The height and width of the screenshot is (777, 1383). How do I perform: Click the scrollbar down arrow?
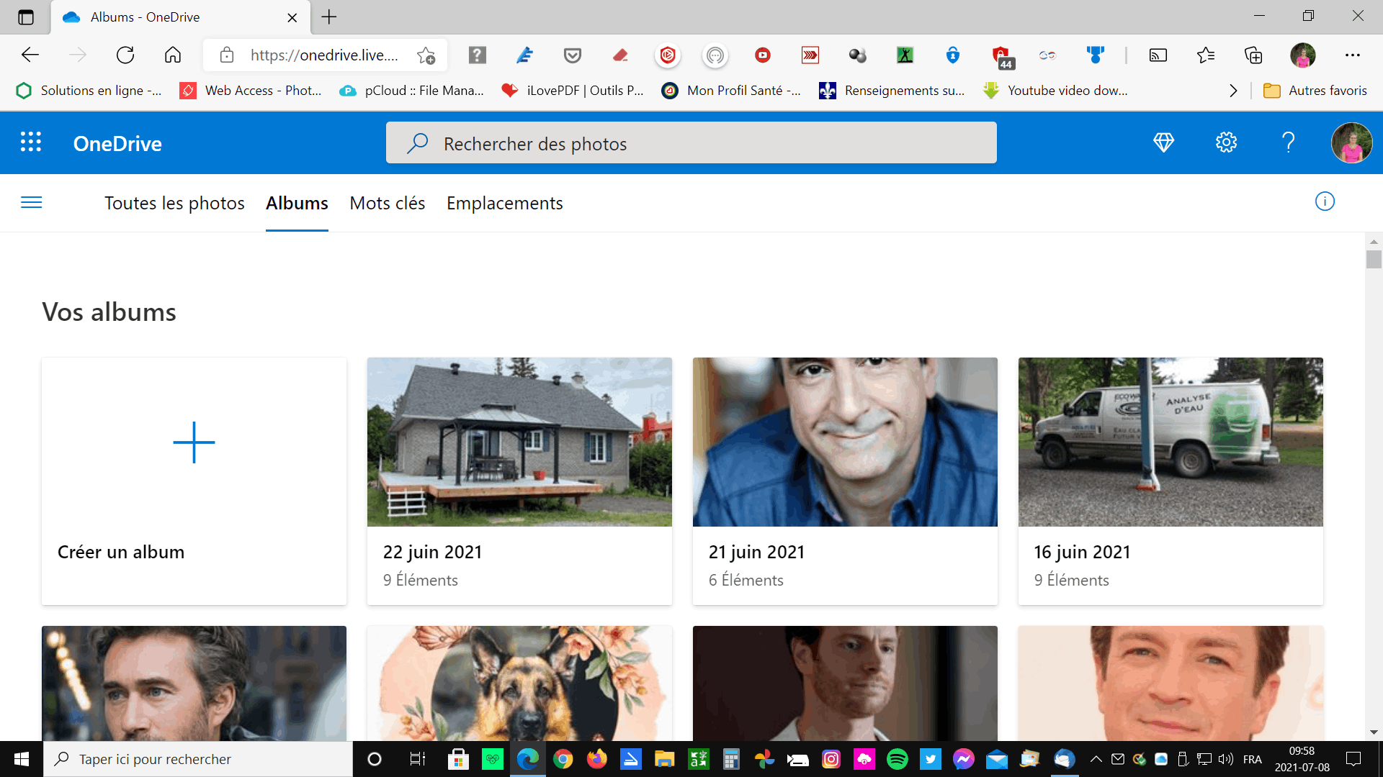point(1374,732)
